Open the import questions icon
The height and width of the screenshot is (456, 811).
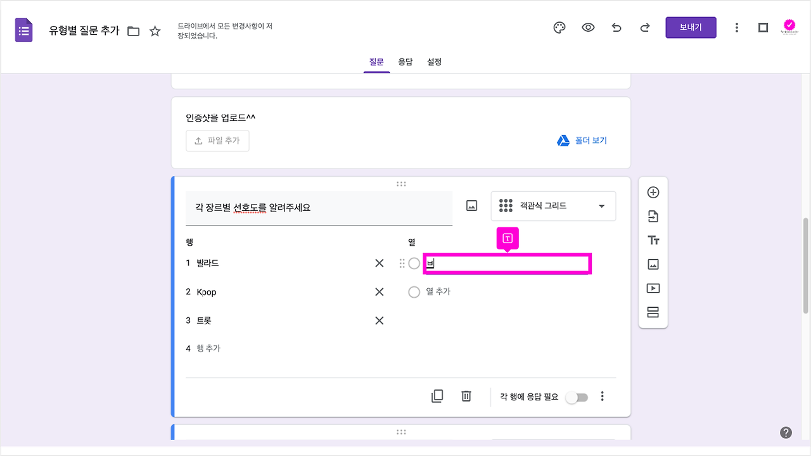653,216
